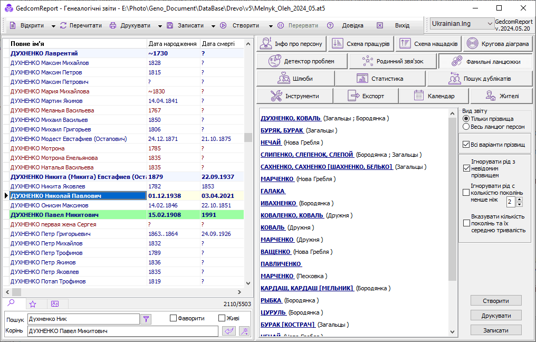Select Весь ланцюг персон radio button
The image size is (536, 342).
point(466,127)
